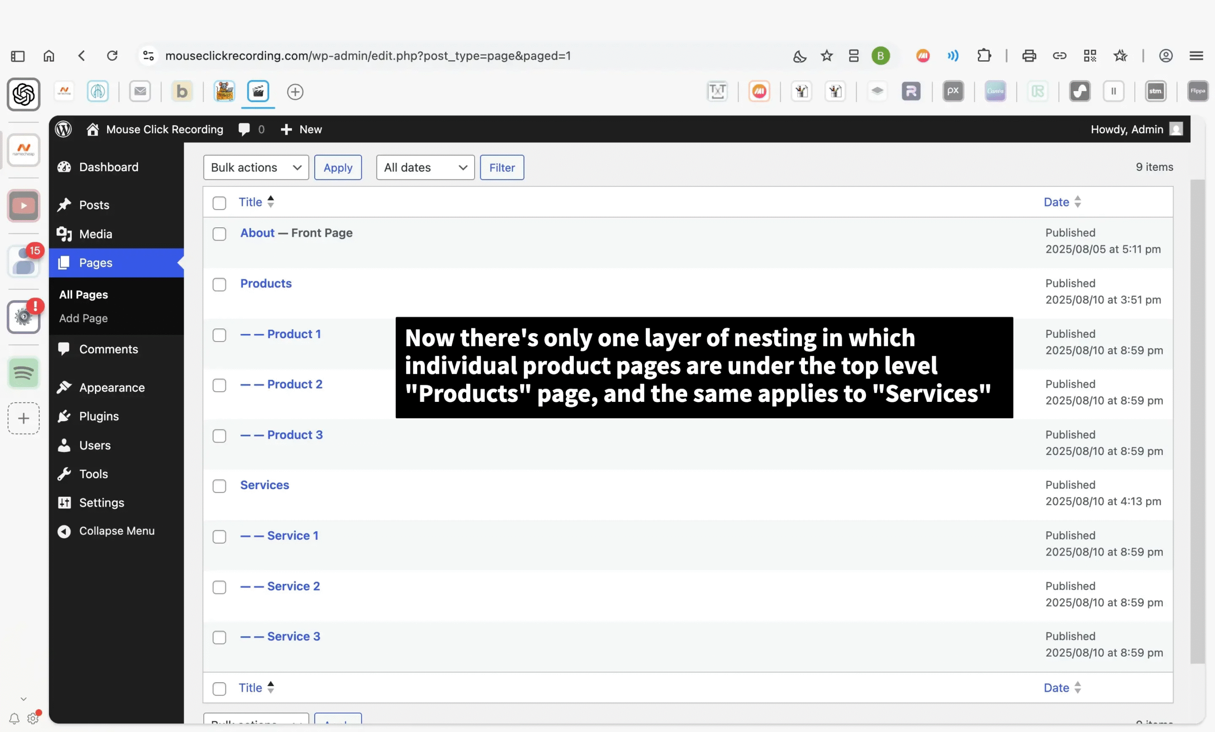Click the Filter button
This screenshot has height=732, width=1215.
click(502, 167)
